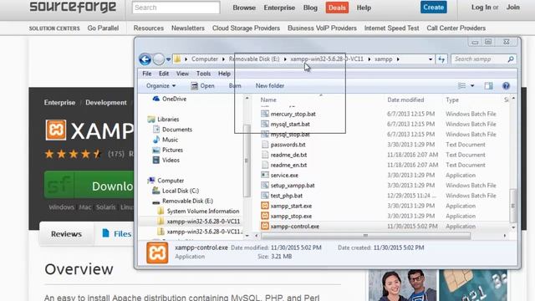535x301 pixels.
Task: Refresh the Explorer address bar
Action: (441, 59)
